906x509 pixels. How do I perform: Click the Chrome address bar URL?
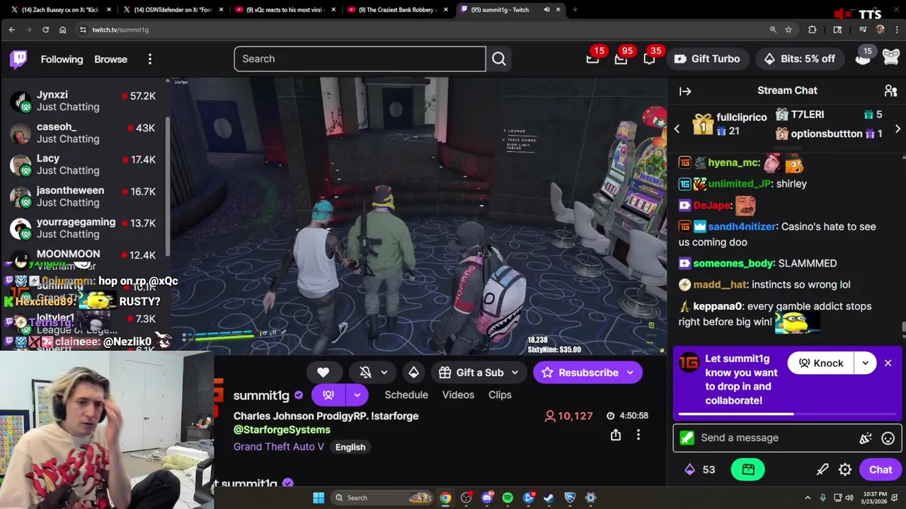[120, 30]
